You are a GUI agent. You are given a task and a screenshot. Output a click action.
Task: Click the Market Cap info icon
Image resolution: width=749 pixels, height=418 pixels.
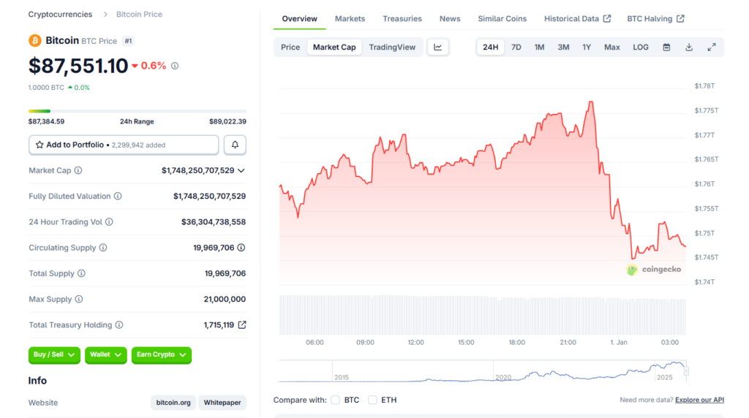tap(78, 170)
